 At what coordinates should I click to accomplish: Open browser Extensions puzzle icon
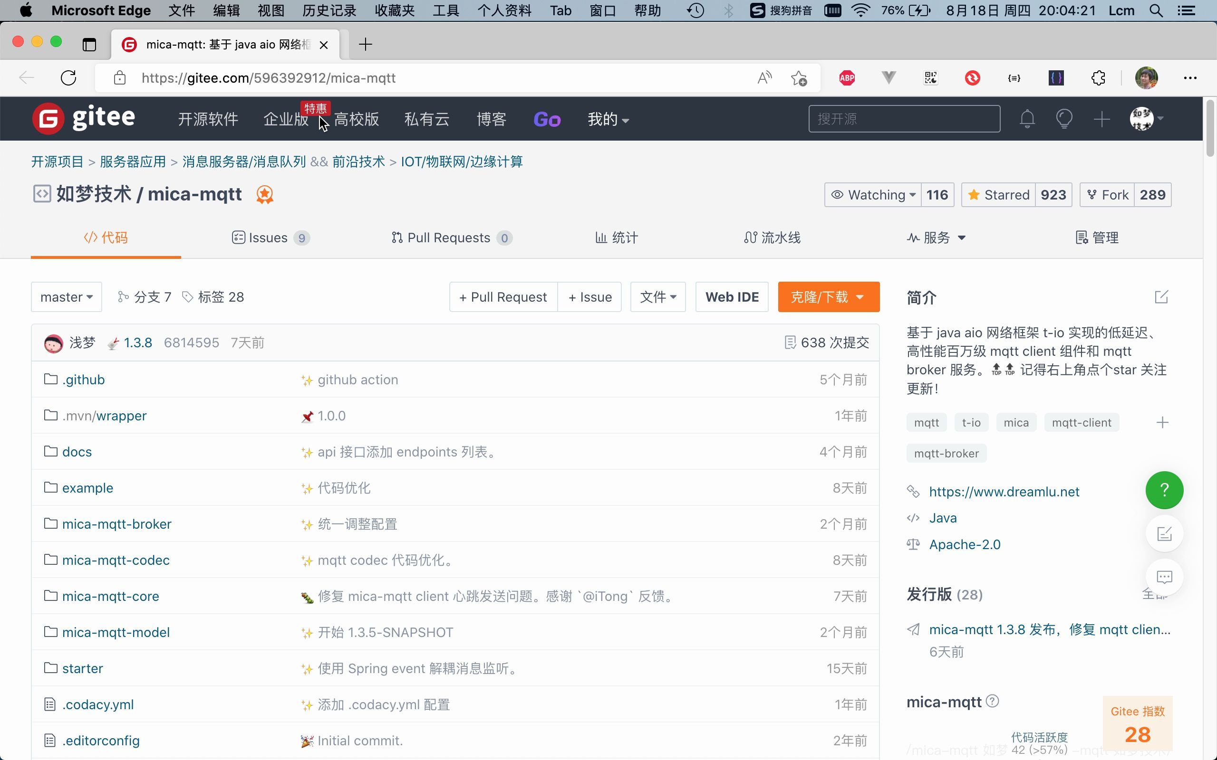1098,78
